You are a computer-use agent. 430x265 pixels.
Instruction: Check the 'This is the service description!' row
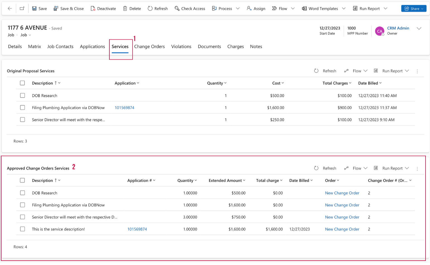[23, 229]
